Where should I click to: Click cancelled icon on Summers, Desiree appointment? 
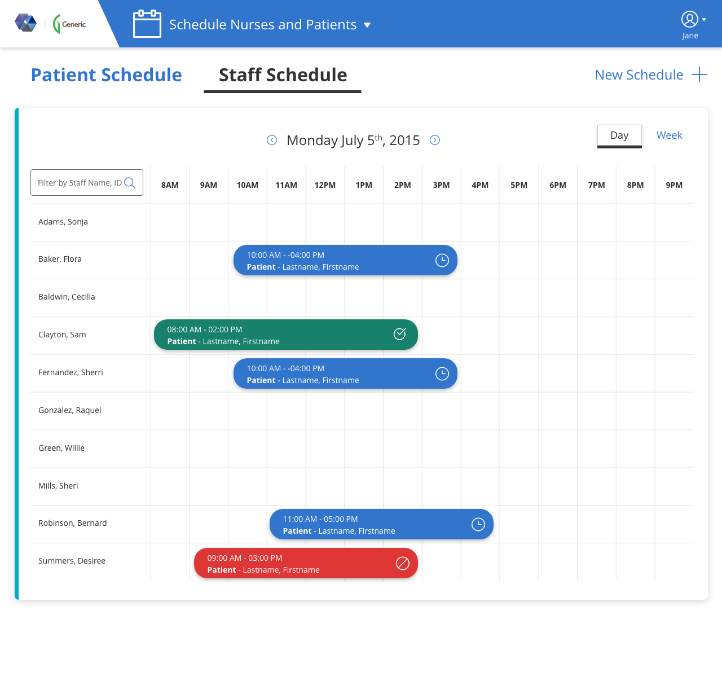[x=403, y=563]
